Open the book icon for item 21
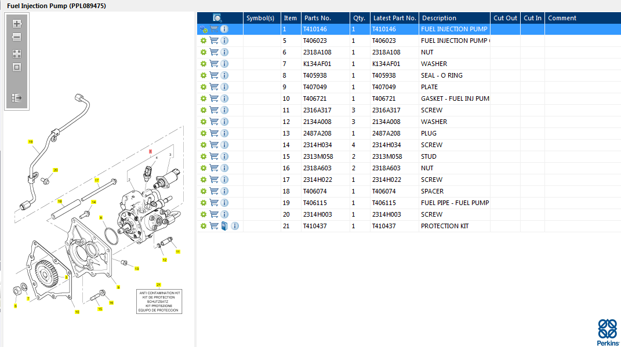This screenshot has height=347, width=621. tap(224, 226)
